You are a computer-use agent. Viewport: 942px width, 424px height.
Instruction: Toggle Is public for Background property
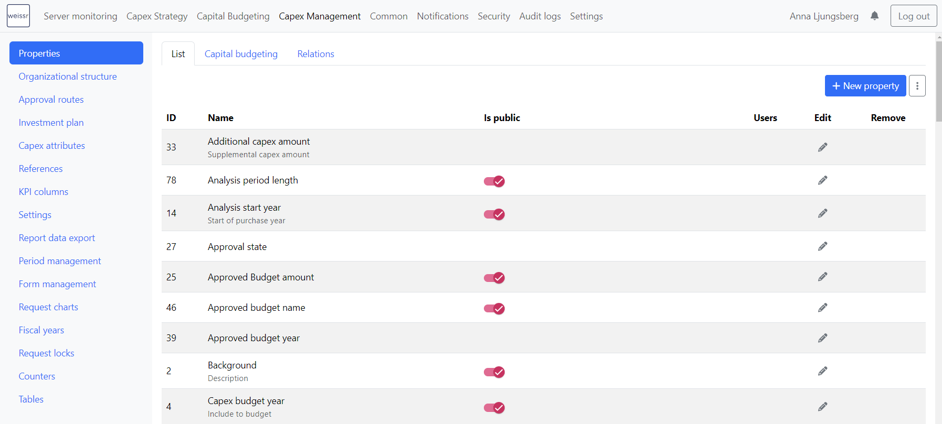click(x=494, y=372)
